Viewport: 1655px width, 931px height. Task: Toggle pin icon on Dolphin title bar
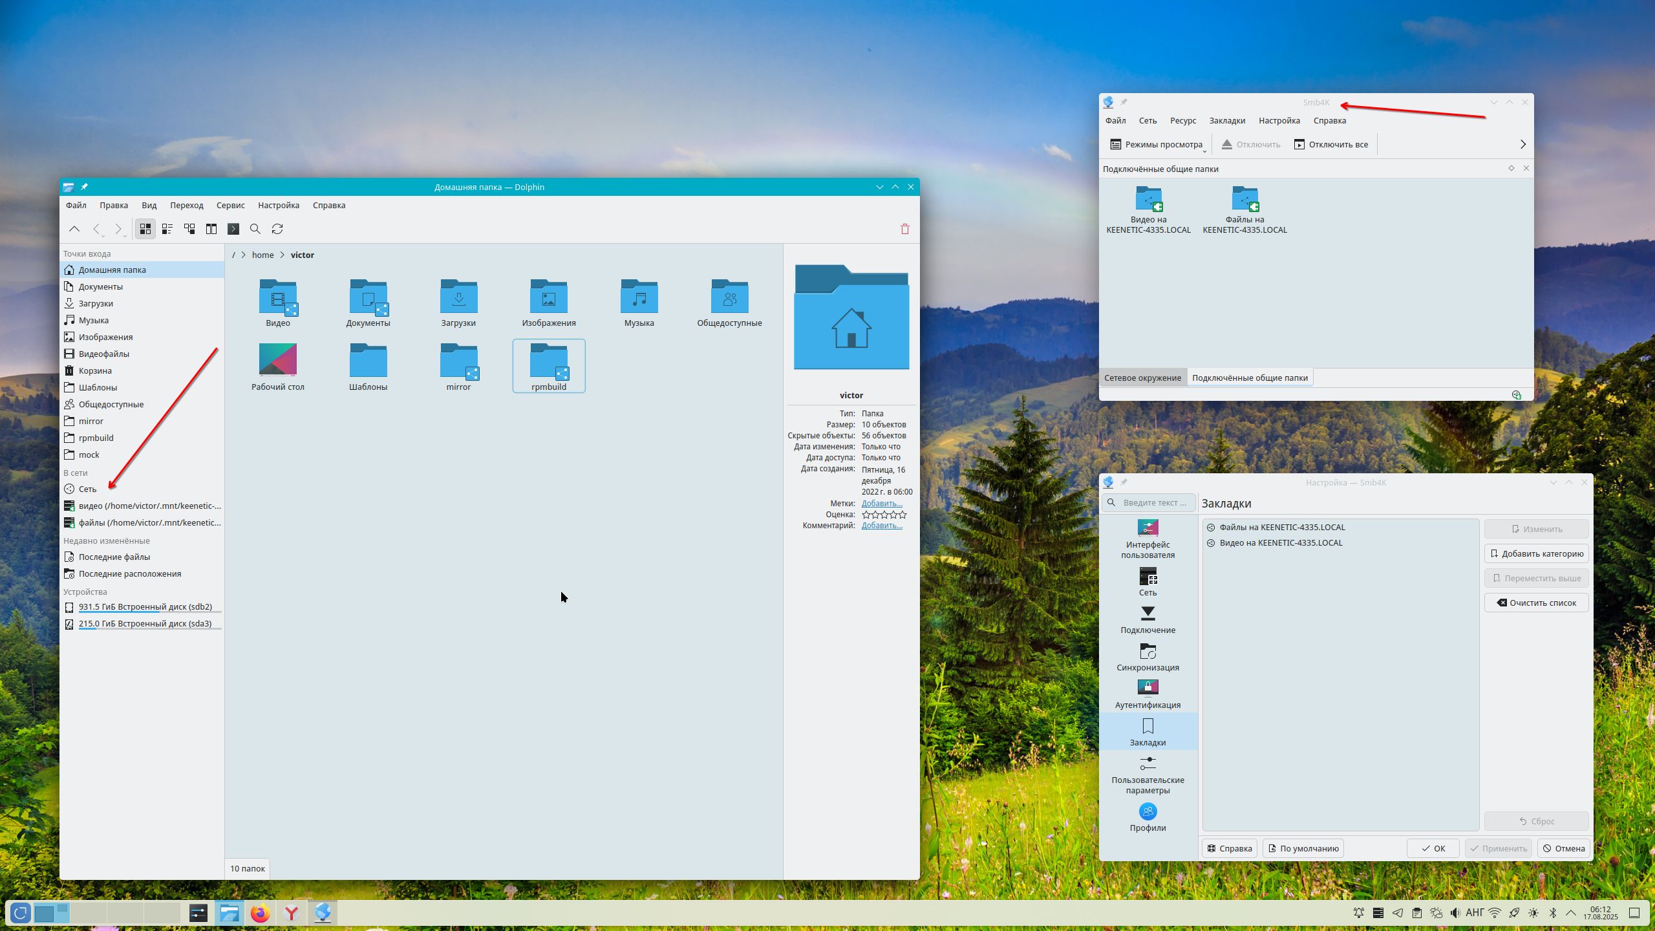point(84,187)
